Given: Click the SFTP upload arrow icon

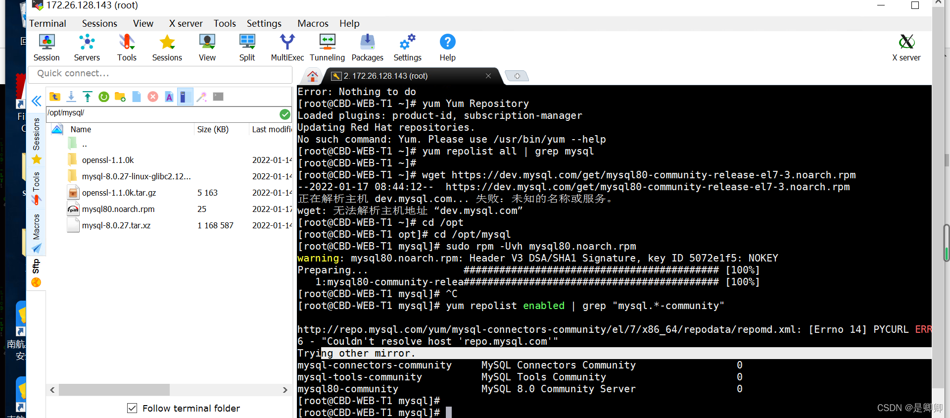Looking at the screenshot, I should [x=88, y=97].
